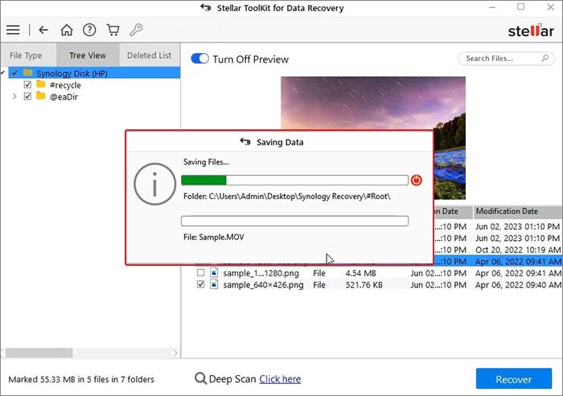Image resolution: width=563 pixels, height=396 pixels.
Task: Click the Synology Disk folder icon
Action: (x=28, y=73)
